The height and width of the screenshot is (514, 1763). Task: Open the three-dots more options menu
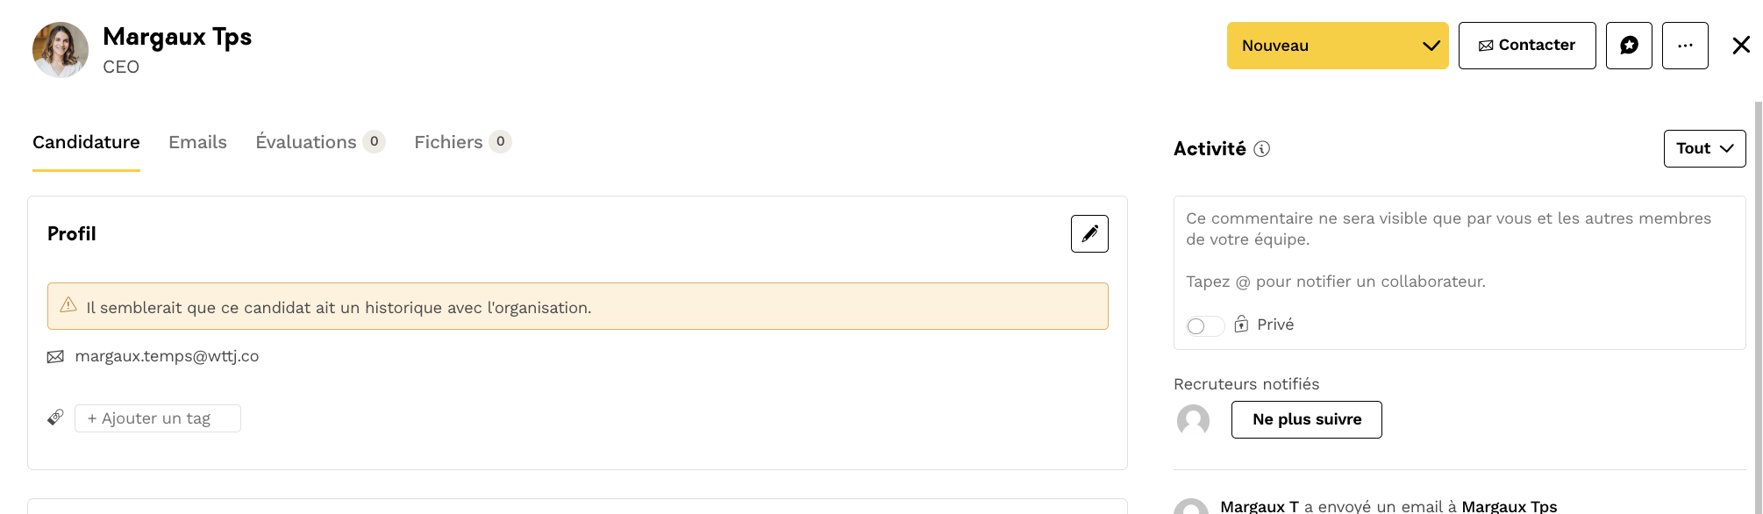pos(1685,46)
